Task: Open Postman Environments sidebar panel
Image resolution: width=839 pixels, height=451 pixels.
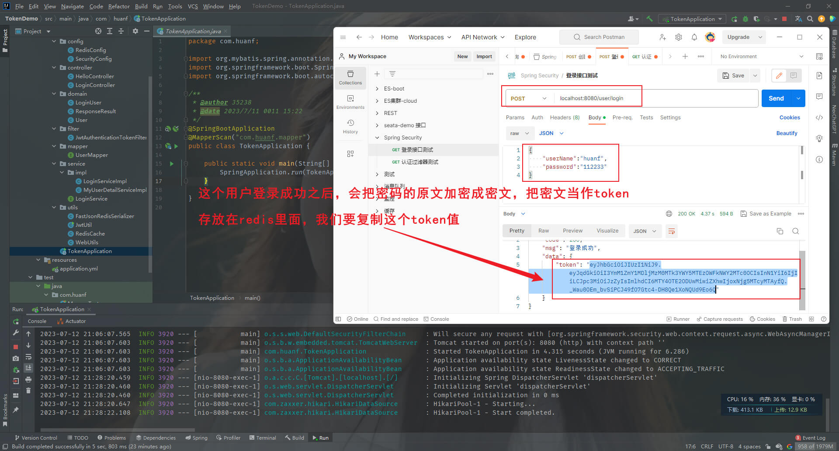Action: point(350,102)
